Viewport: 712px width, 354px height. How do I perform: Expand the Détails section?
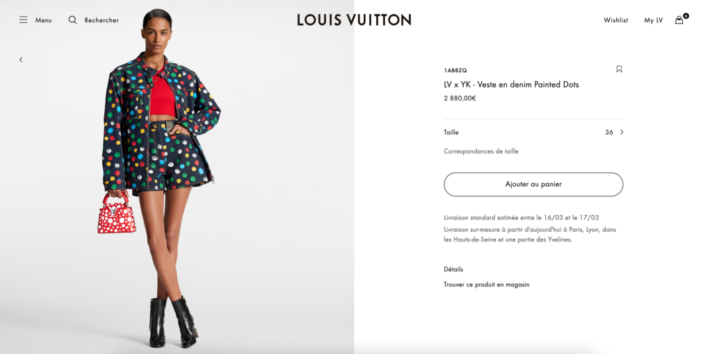click(x=453, y=269)
